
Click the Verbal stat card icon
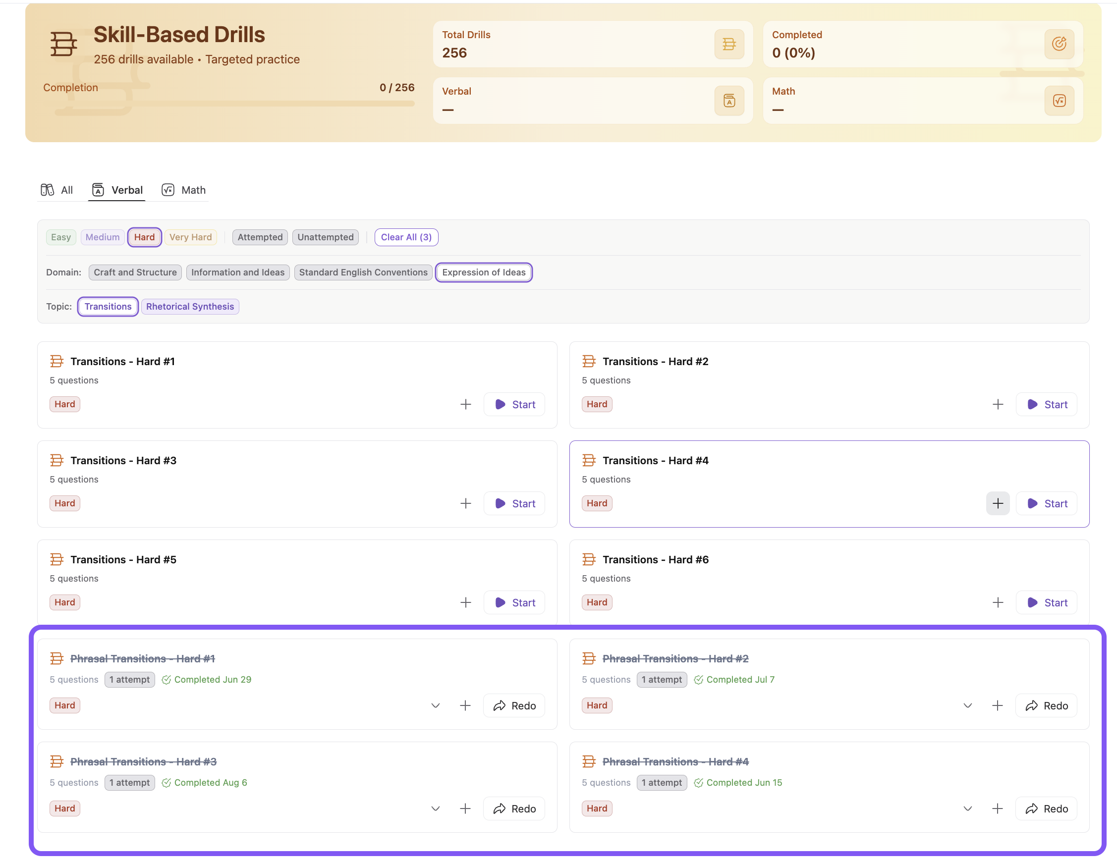pos(729,101)
